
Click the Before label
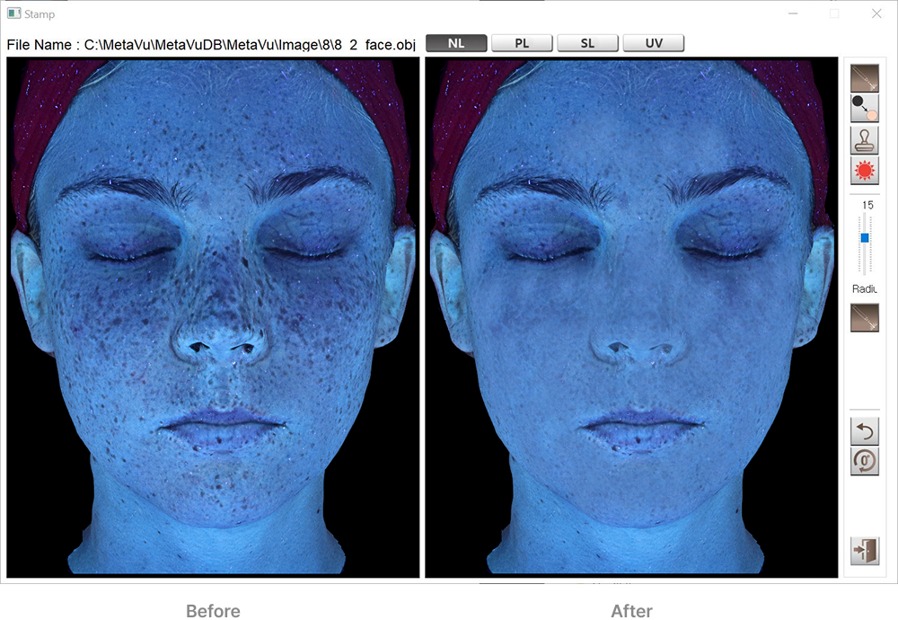[x=212, y=610]
